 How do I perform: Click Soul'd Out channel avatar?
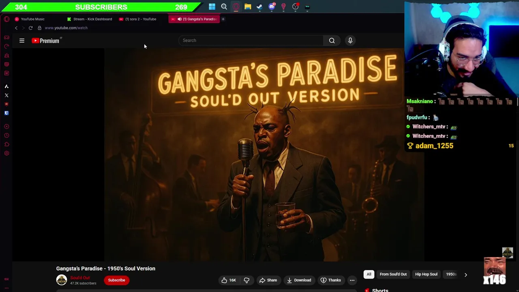click(x=62, y=280)
